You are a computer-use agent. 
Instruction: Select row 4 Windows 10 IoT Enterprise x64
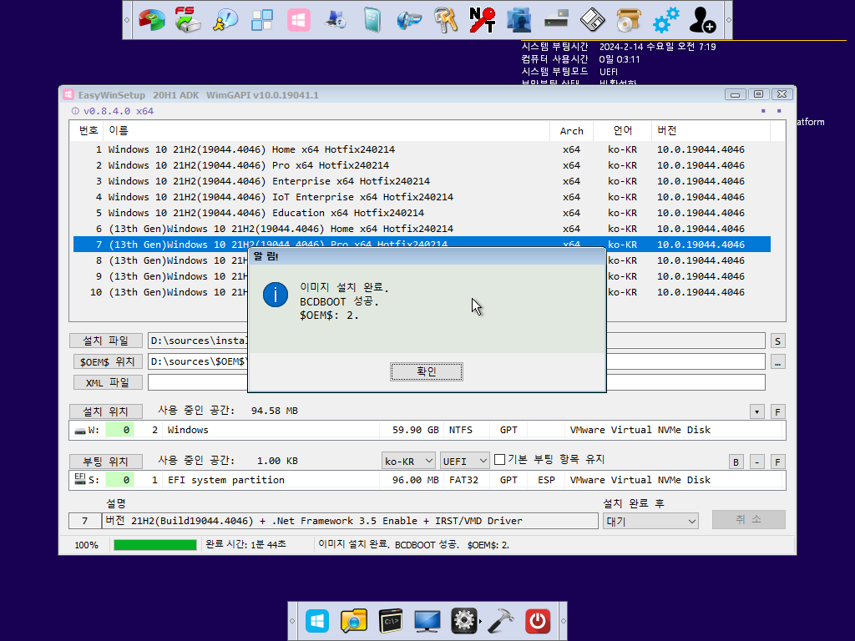tap(422, 197)
